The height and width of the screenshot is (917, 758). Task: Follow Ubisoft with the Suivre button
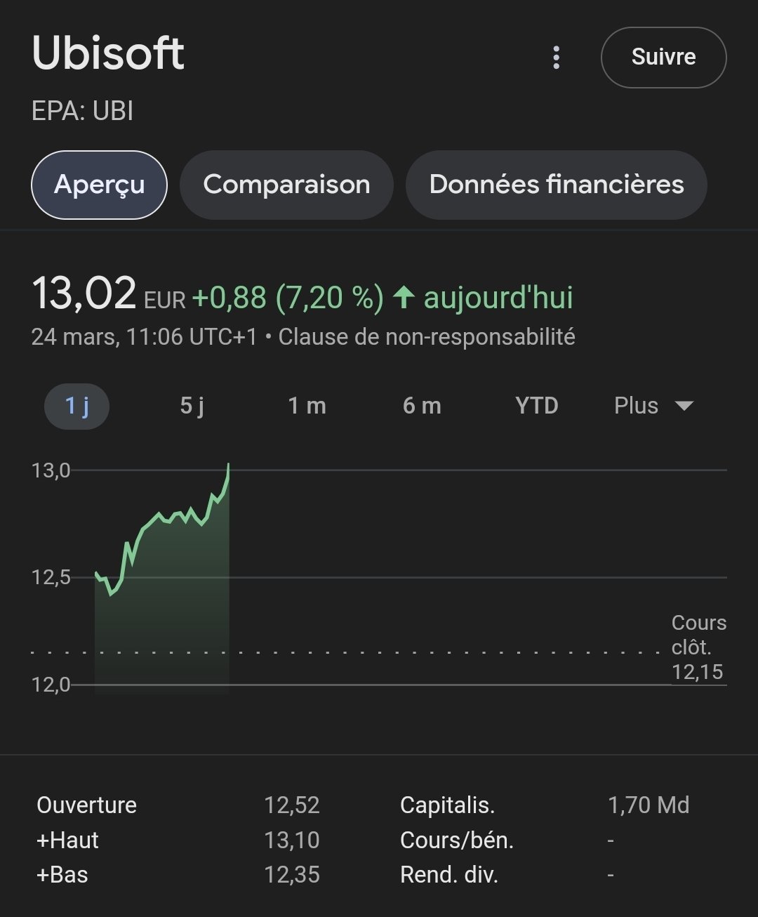pyautogui.click(x=663, y=57)
